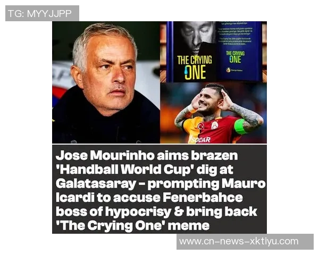Click the Galatasaray crest on the jersey
Viewport: 319px width, 255px height.
coord(215,125)
